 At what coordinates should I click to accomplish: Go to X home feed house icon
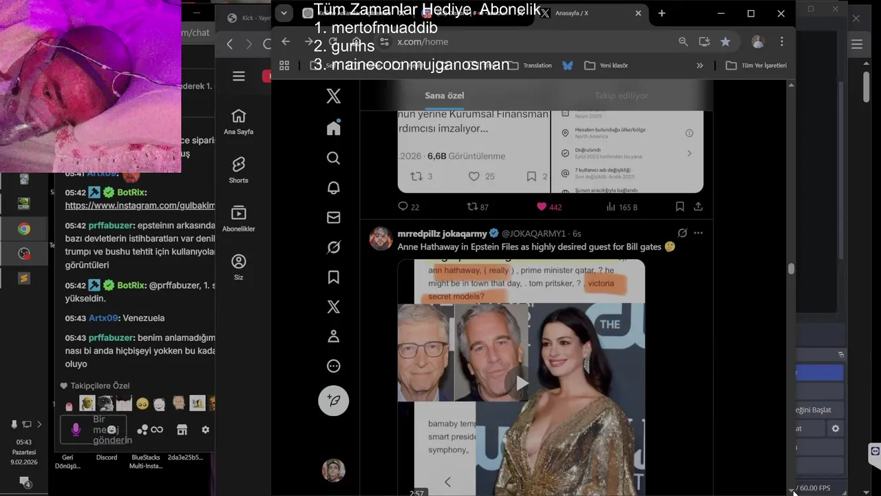coord(333,127)
